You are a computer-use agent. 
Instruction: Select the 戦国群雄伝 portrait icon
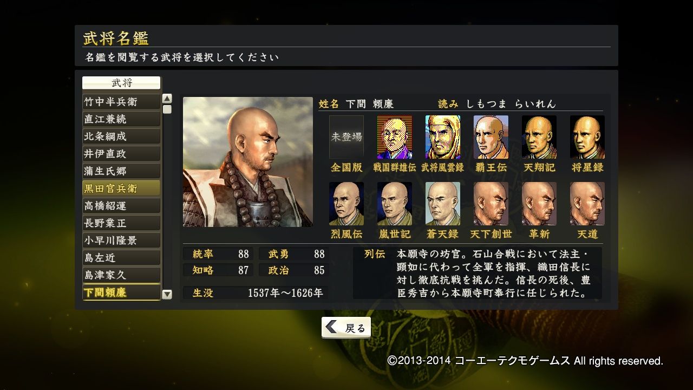tap(395, 137)
